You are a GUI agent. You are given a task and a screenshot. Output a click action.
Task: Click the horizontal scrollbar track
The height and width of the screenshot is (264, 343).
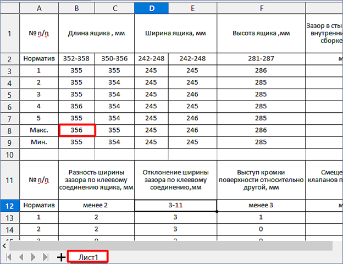point(170,246)
